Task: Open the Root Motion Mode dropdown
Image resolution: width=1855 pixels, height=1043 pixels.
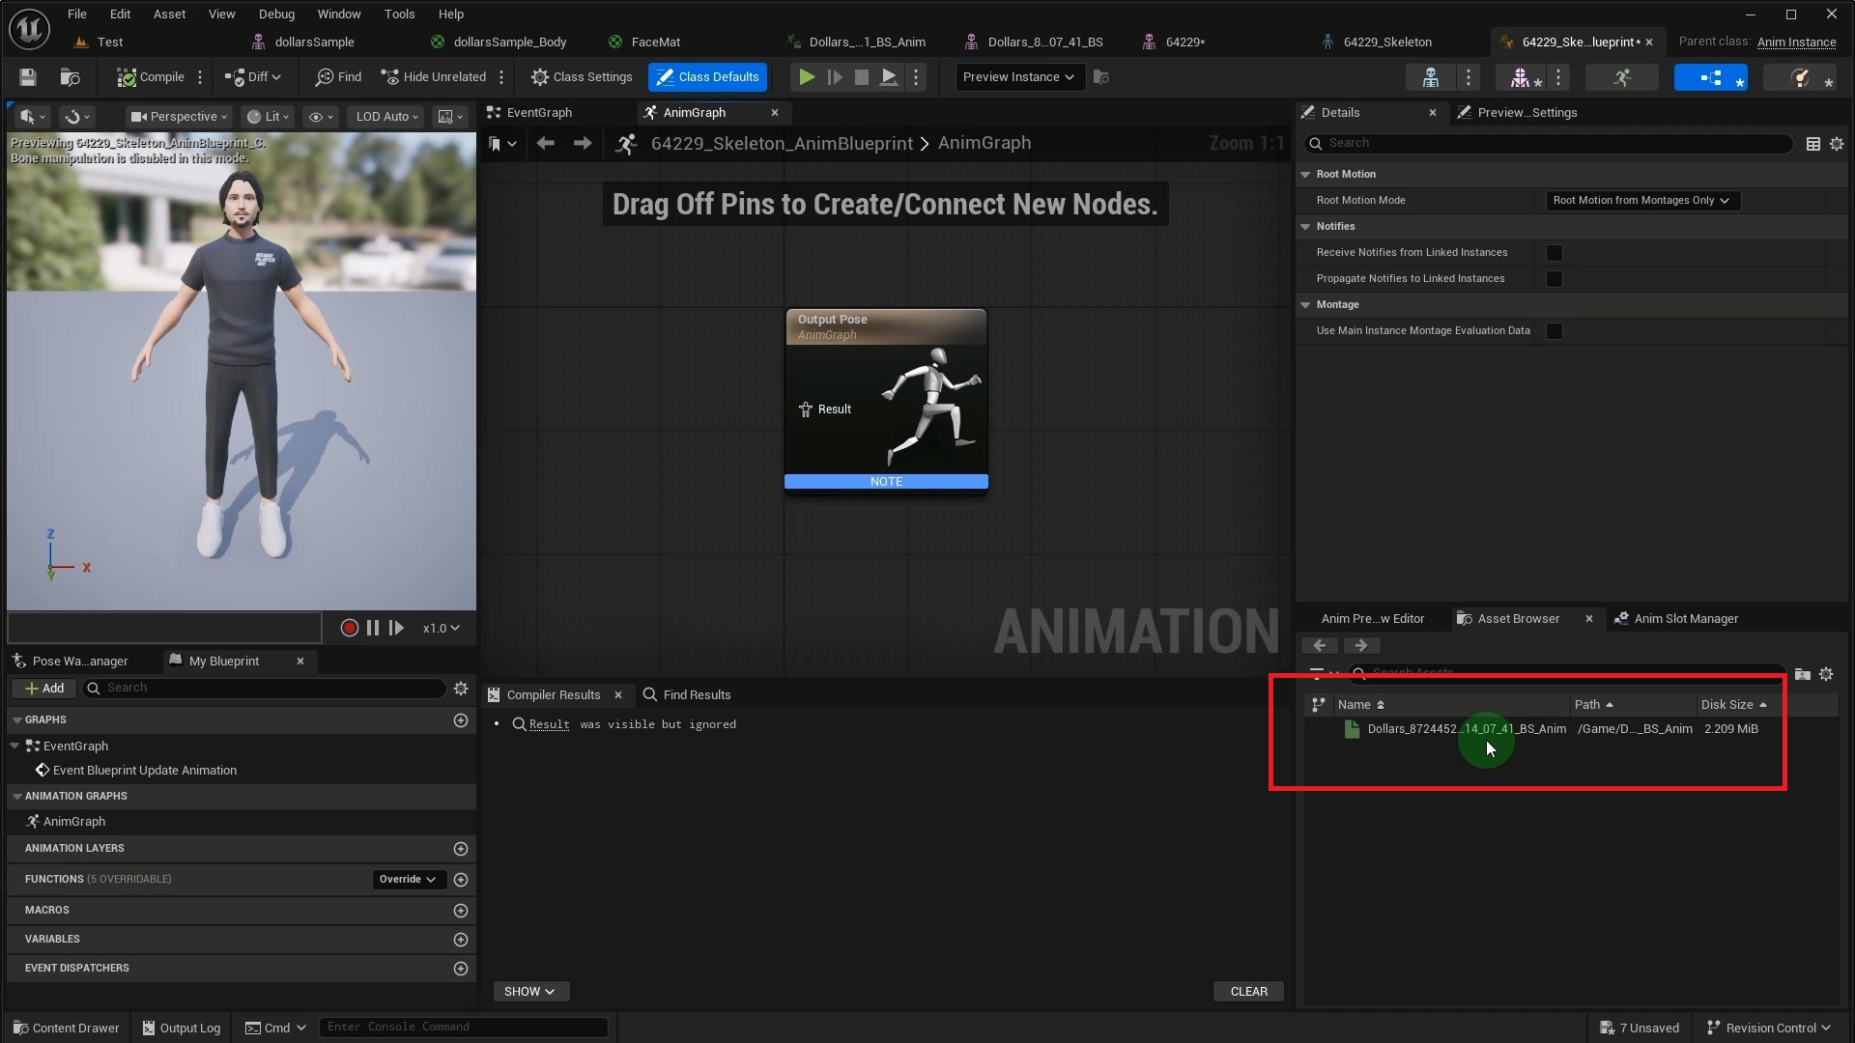Action: [1641, 200]
